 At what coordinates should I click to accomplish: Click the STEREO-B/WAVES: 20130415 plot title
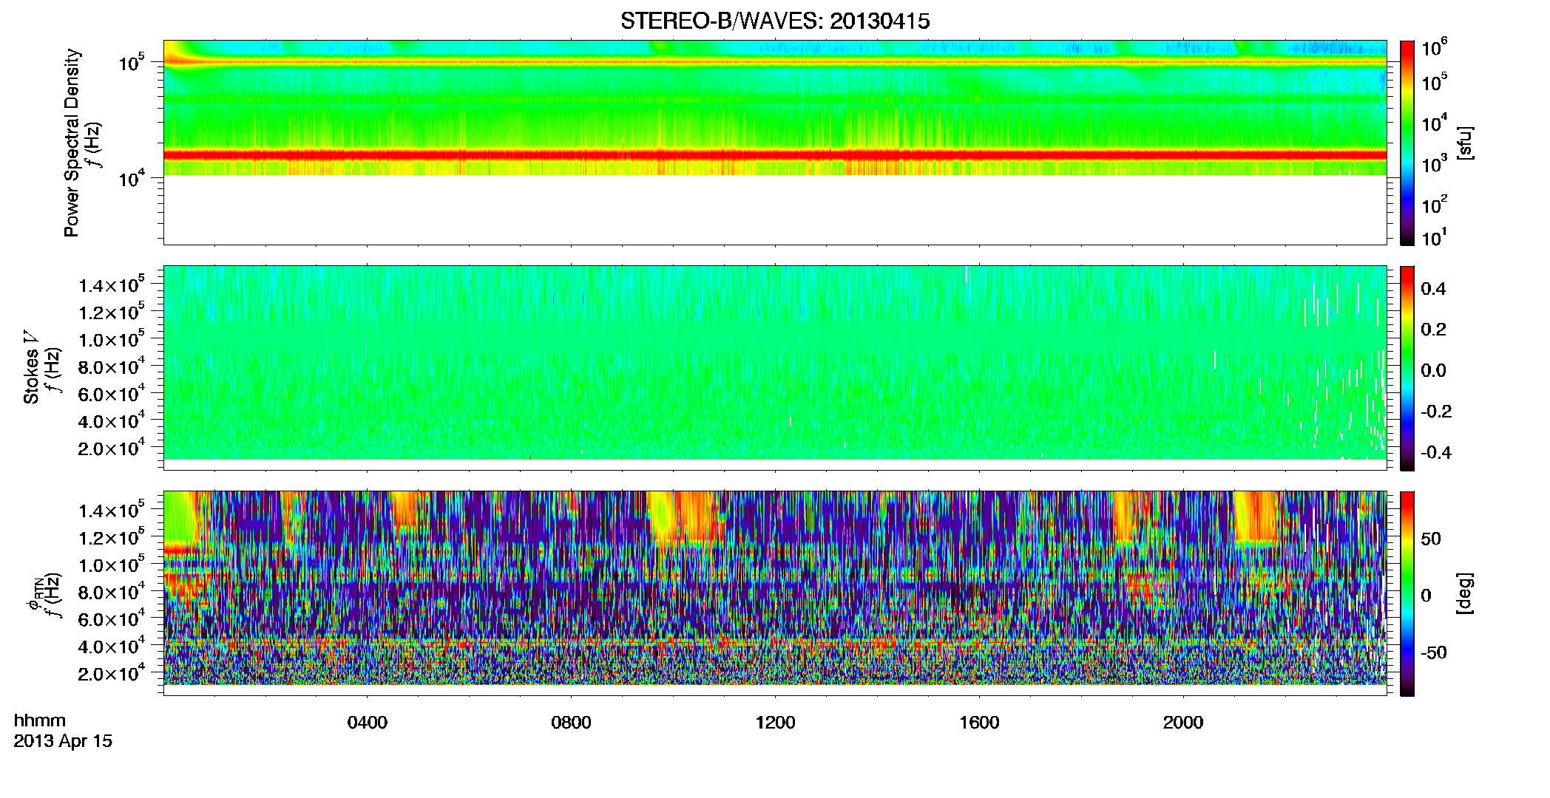pos(774,21)
